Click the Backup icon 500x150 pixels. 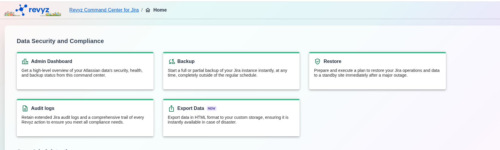(x=172, y=61)
